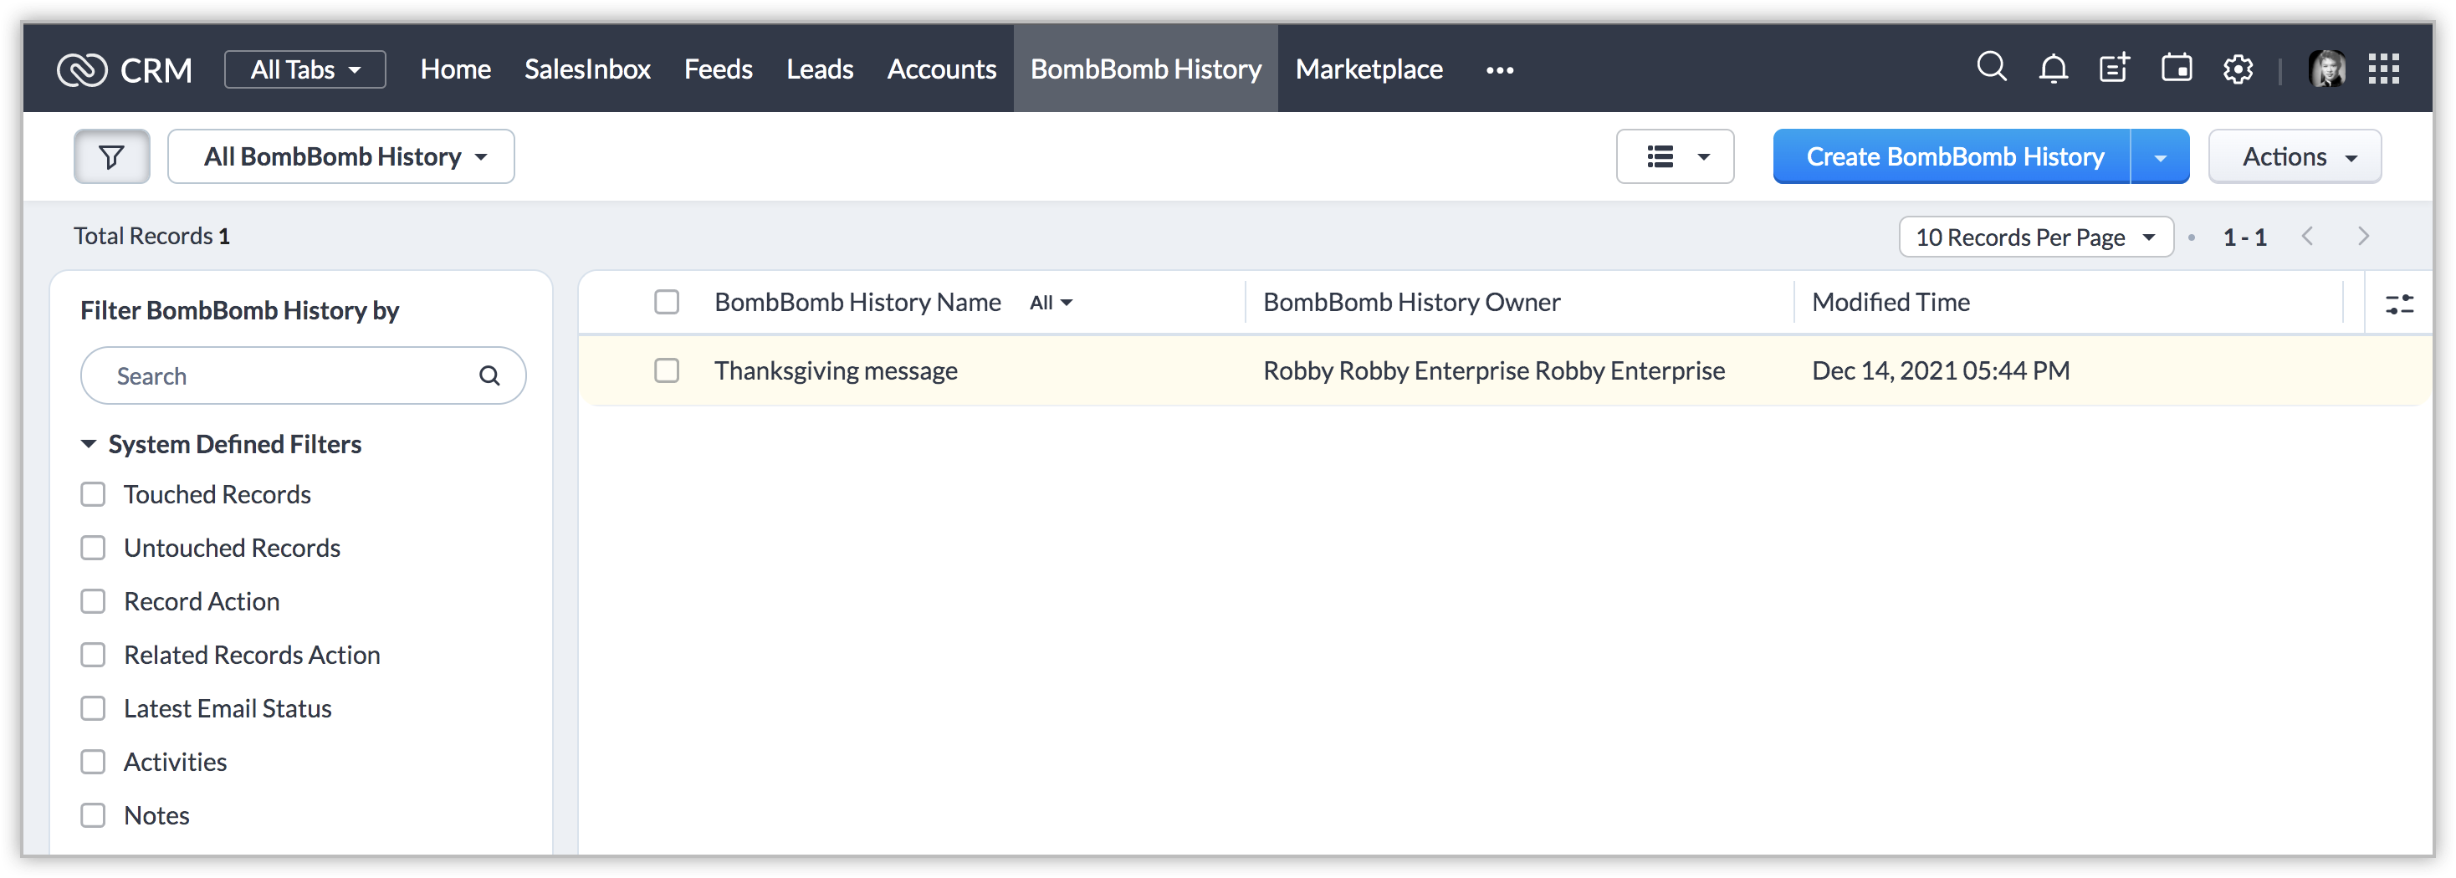Open the Marketplace tab

pyautogui.click(x=1369, y=69)
